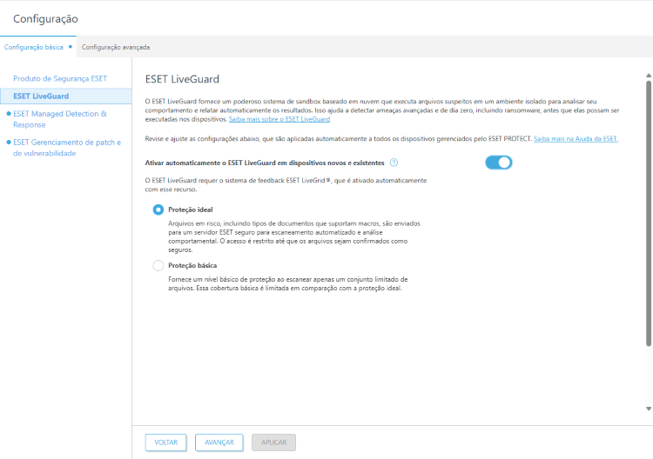Click the Configuração page title
Viewport: 653px width, 459px height.
point(45,19)
